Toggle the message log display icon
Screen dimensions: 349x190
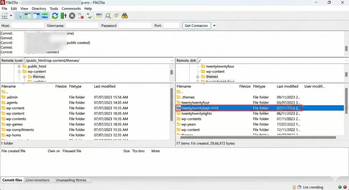click(19, 16)
